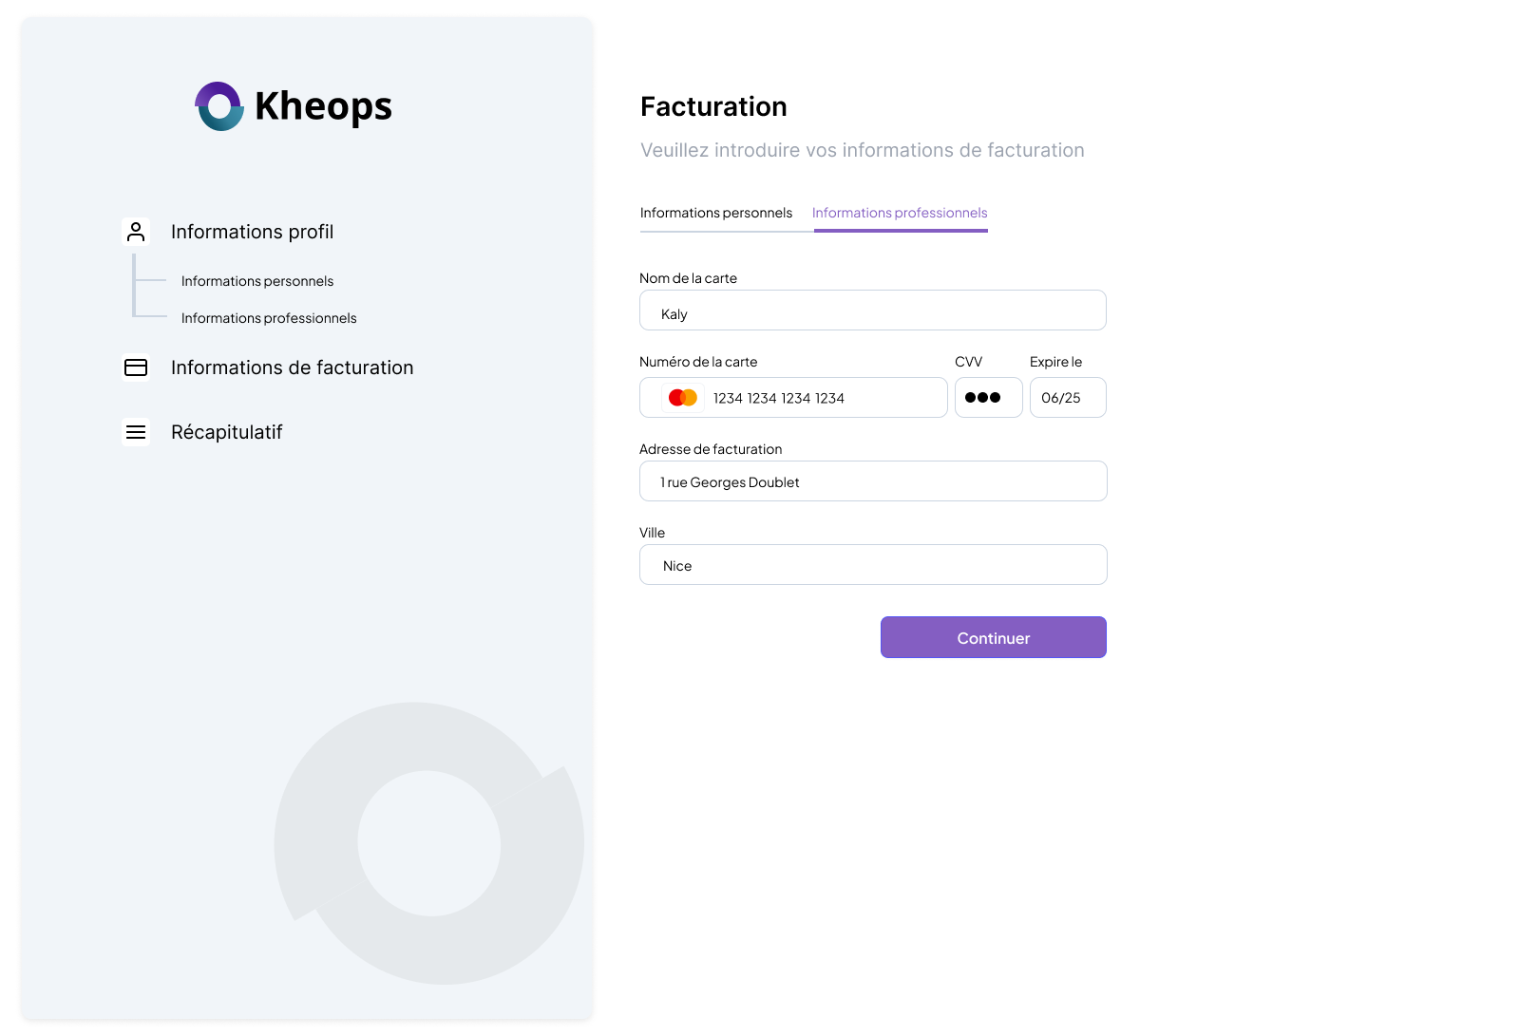Open the Récapitulatif step
The image size is (1520, 1036).
[x=226, y=432]
